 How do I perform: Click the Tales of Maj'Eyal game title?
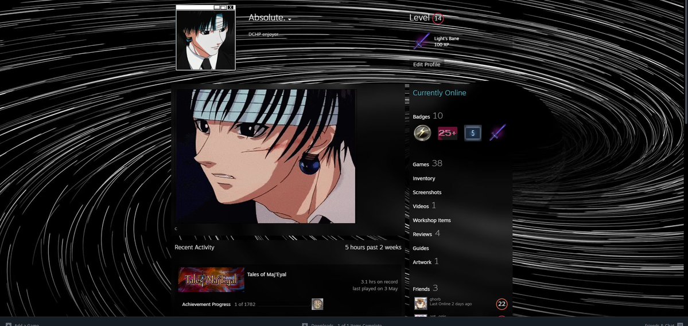(x=267, y=274)
